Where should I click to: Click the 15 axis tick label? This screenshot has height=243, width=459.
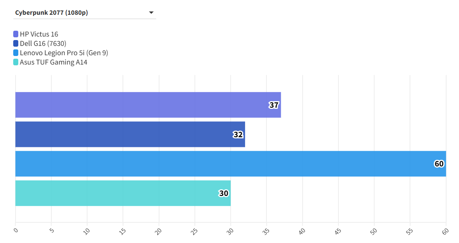coord(122,231)
